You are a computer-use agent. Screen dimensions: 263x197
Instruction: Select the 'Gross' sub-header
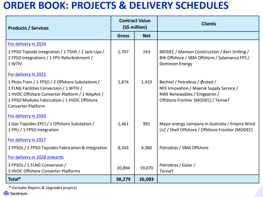[123, 36]
